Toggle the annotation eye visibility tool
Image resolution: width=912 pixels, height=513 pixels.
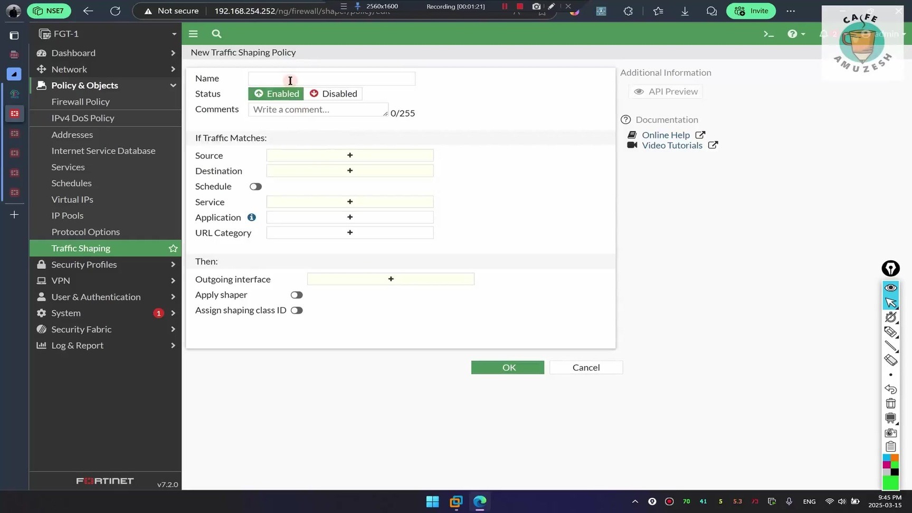pos(891,288)
